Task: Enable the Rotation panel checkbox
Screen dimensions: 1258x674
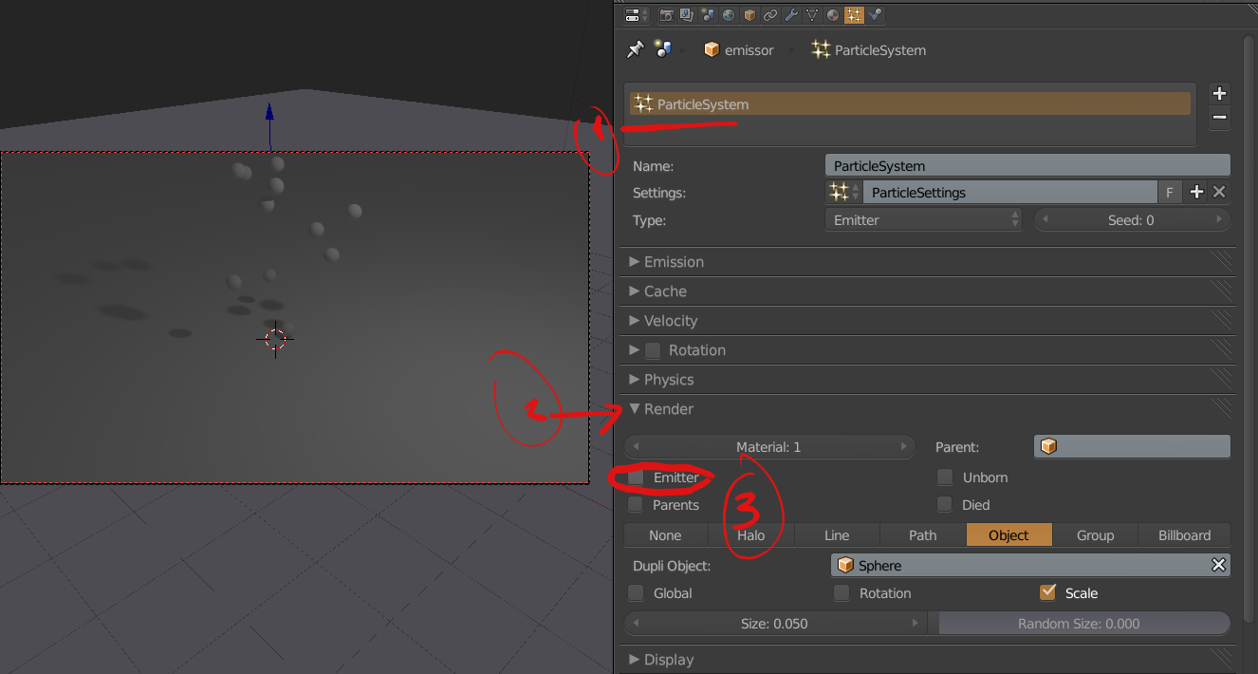Action: (x=653, y=350)
